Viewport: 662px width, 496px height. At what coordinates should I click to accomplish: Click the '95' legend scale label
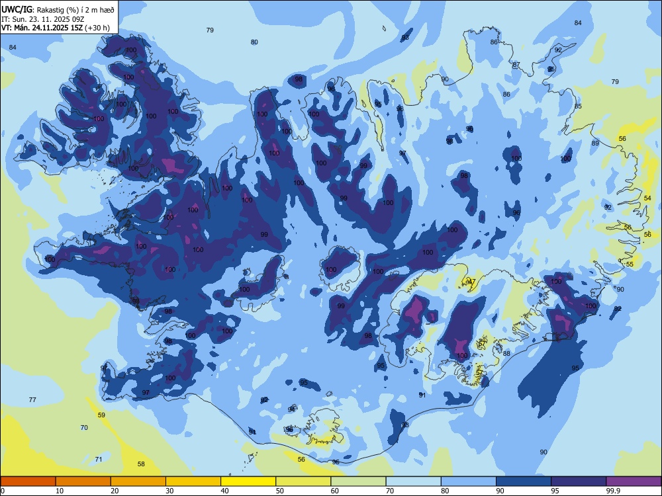(555, 491)
